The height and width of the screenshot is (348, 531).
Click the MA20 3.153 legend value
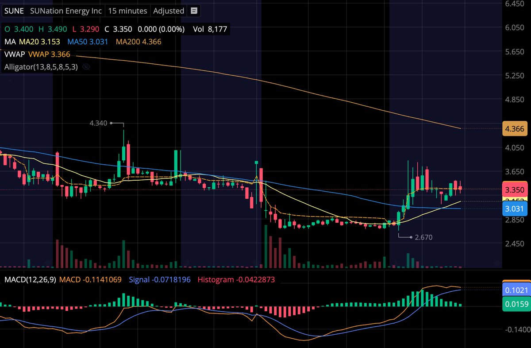(x=39, y=42)
